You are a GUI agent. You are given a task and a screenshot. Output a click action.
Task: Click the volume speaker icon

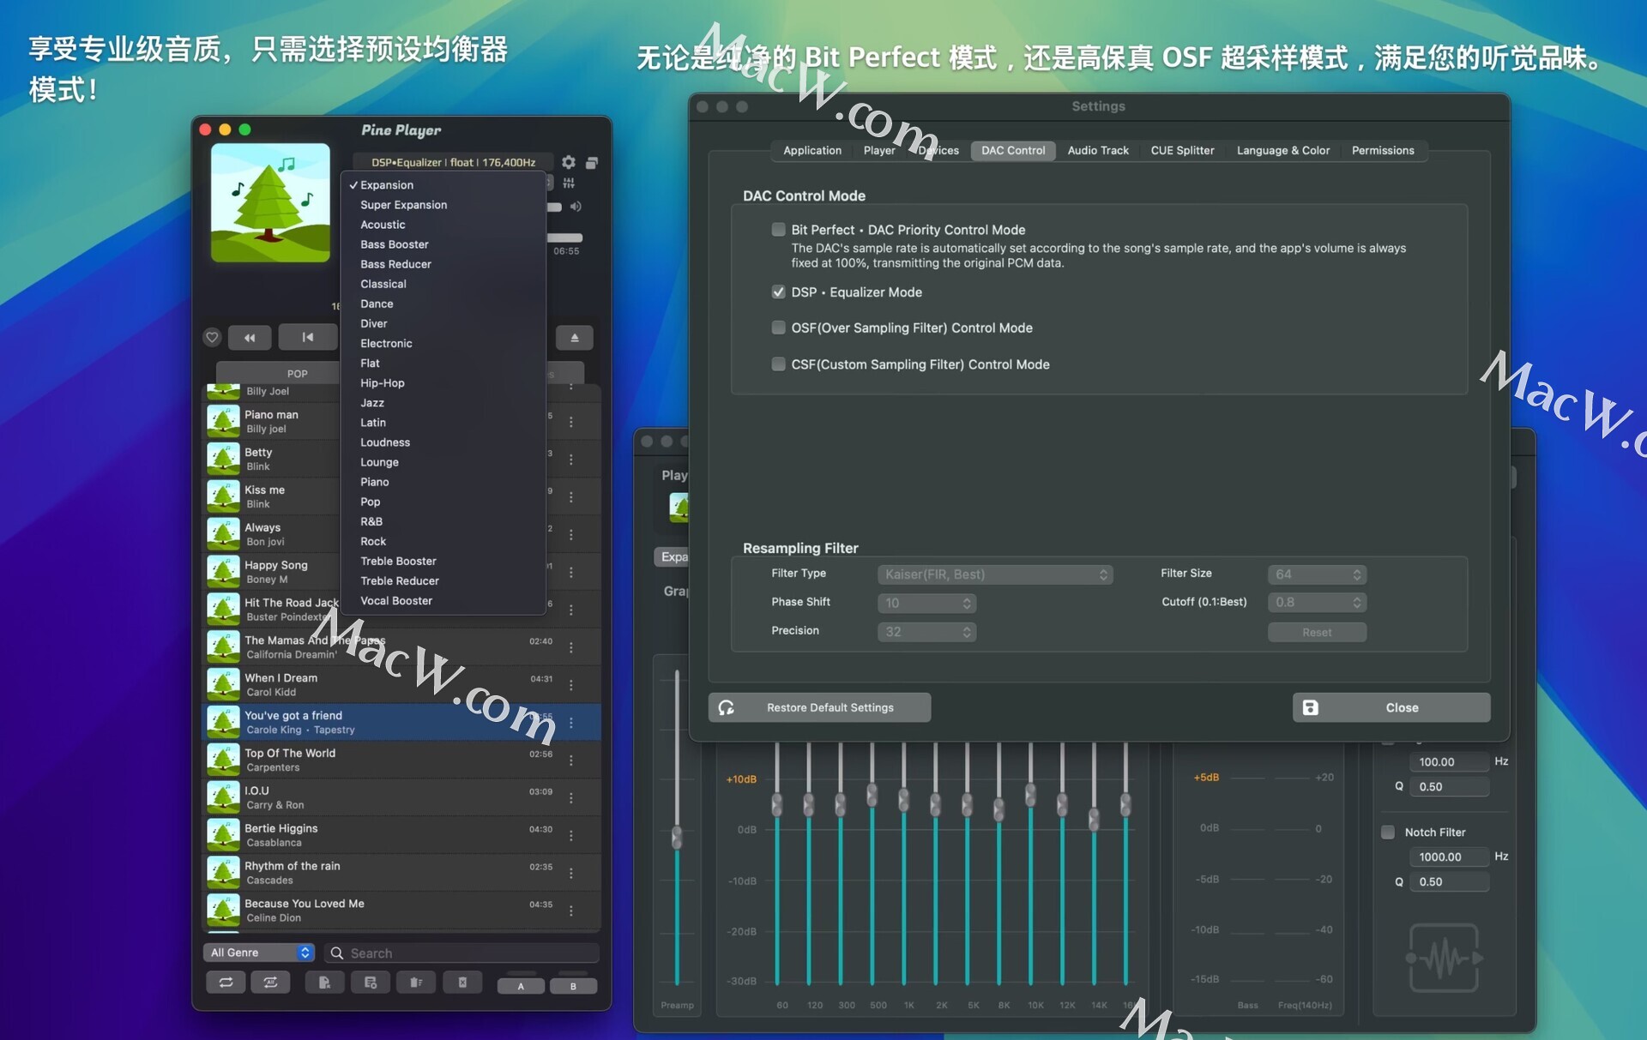point(576,207)
